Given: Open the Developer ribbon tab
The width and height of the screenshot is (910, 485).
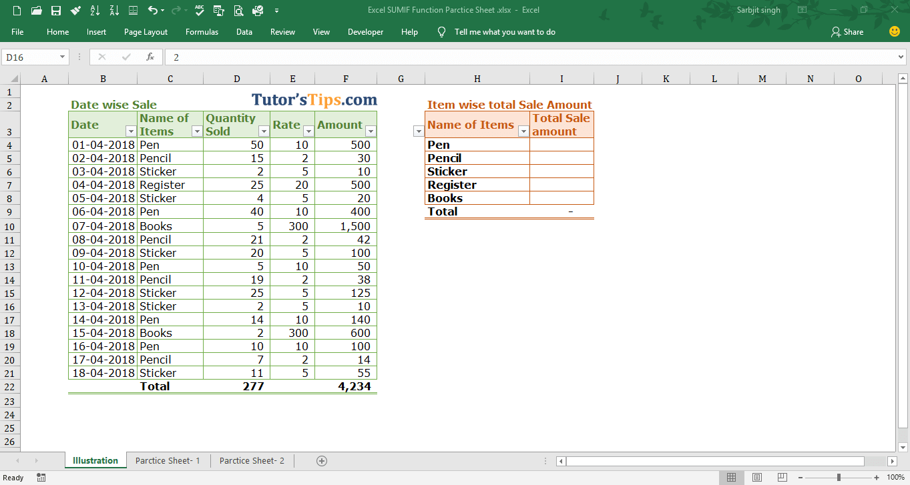Looking at the screenshot, I should tap(366, 32).
